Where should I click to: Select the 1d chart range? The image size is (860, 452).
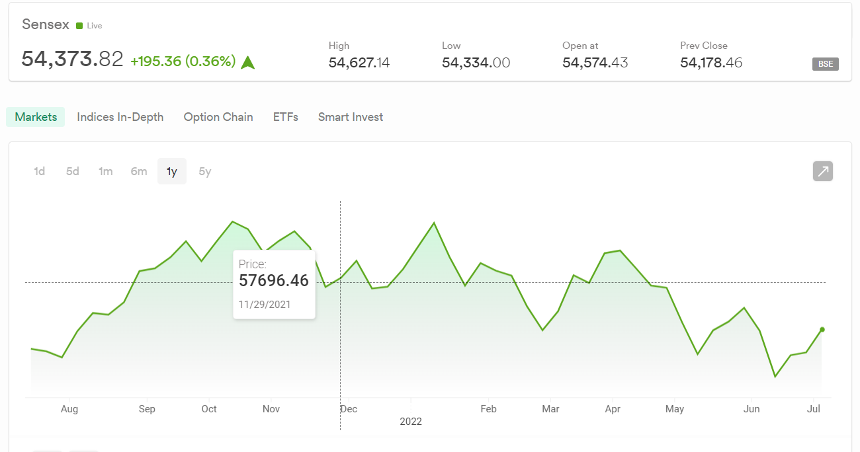[40, 171]
